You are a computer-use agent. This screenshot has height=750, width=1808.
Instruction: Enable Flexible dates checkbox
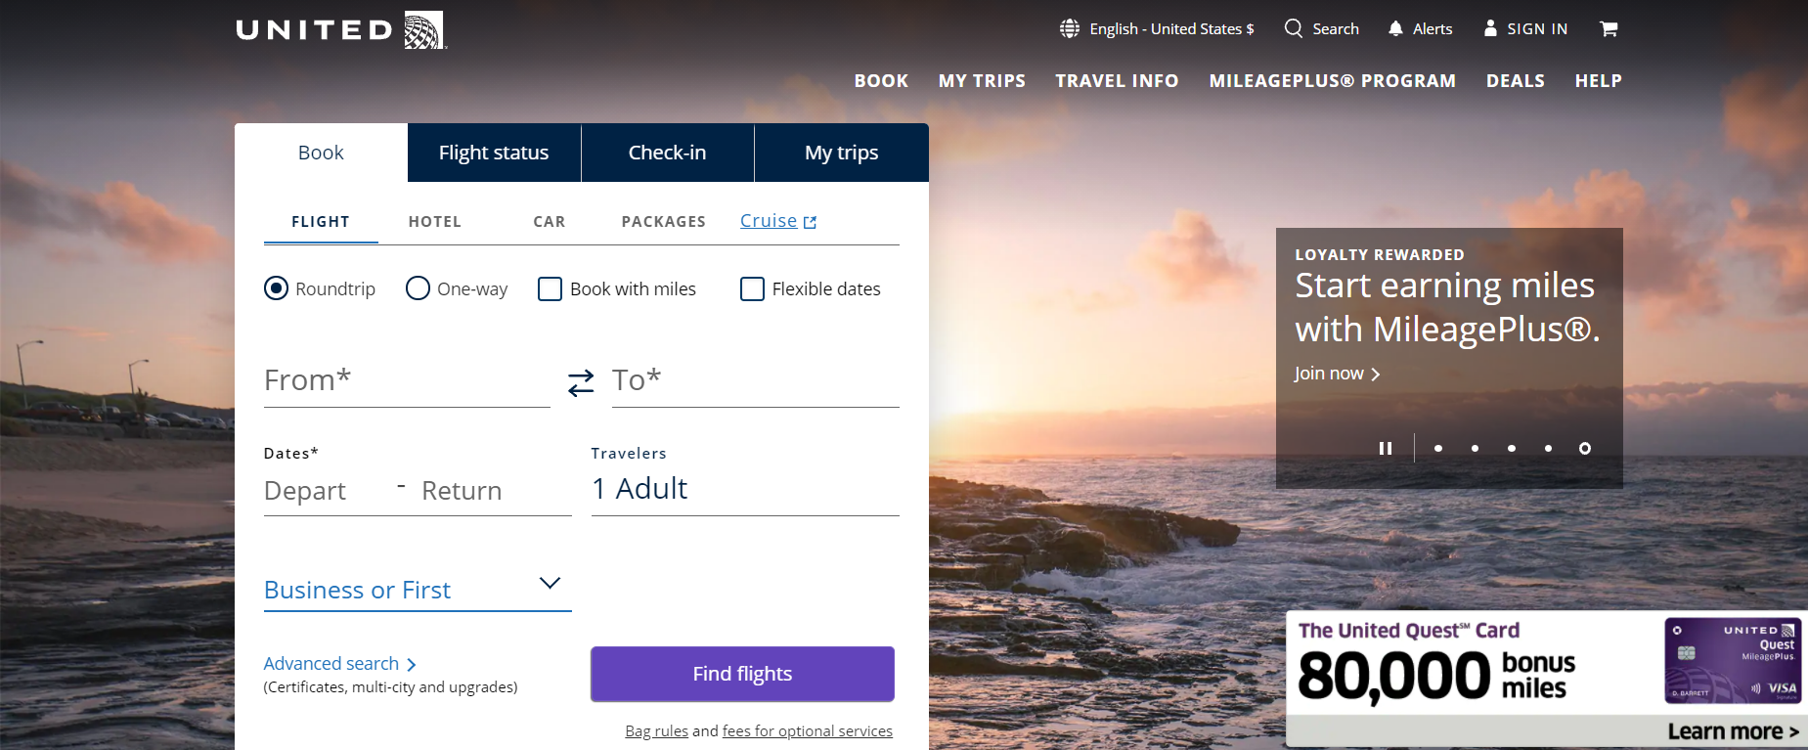point(752,288)
